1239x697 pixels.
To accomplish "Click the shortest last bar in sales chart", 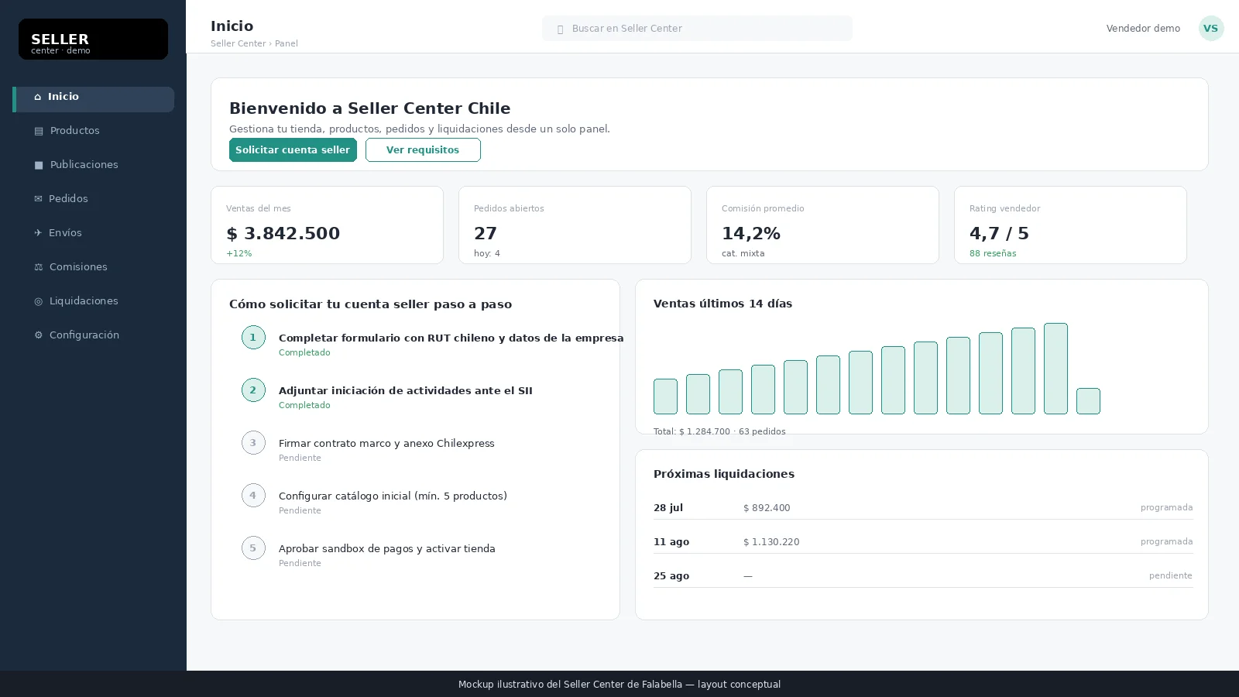I will pyautogui.click(x=1088, y=401).
